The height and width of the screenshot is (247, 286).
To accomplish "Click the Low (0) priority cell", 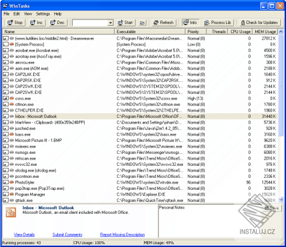I will point(194,45).
